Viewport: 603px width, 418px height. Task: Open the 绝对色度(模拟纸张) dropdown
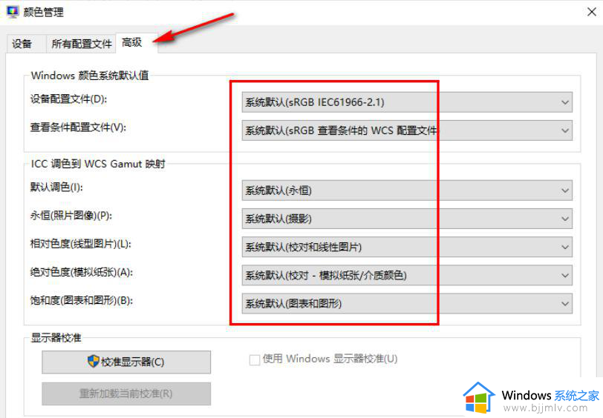coord(407,275)
